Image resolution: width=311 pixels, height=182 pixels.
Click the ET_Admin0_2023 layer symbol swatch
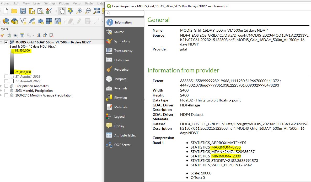click(12, 81)
